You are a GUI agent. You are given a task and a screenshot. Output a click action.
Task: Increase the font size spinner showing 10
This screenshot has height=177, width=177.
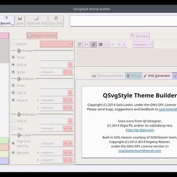(124, 45)
